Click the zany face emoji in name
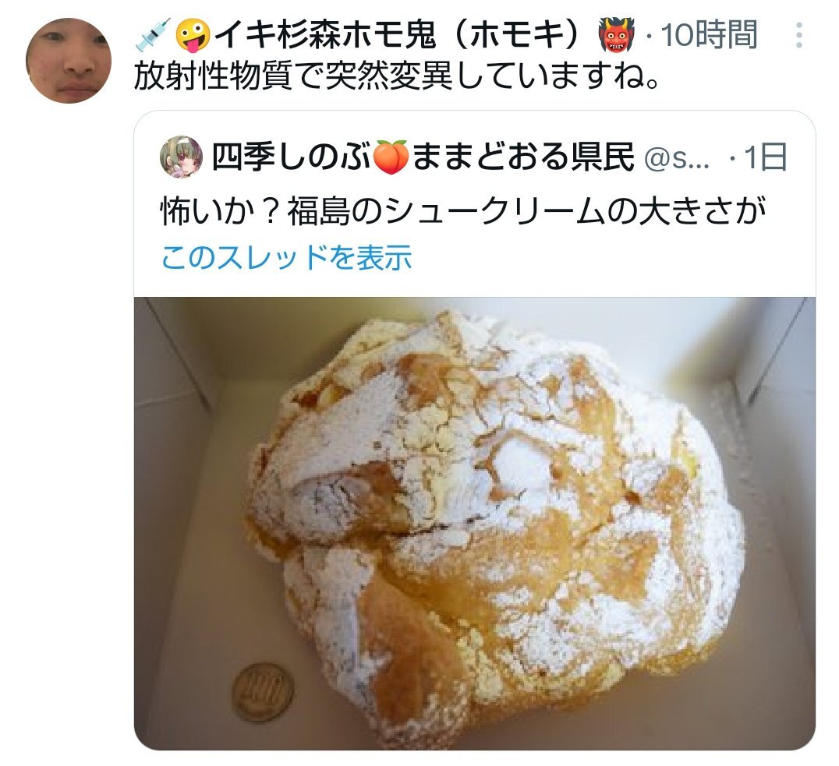 click(193, 35)
